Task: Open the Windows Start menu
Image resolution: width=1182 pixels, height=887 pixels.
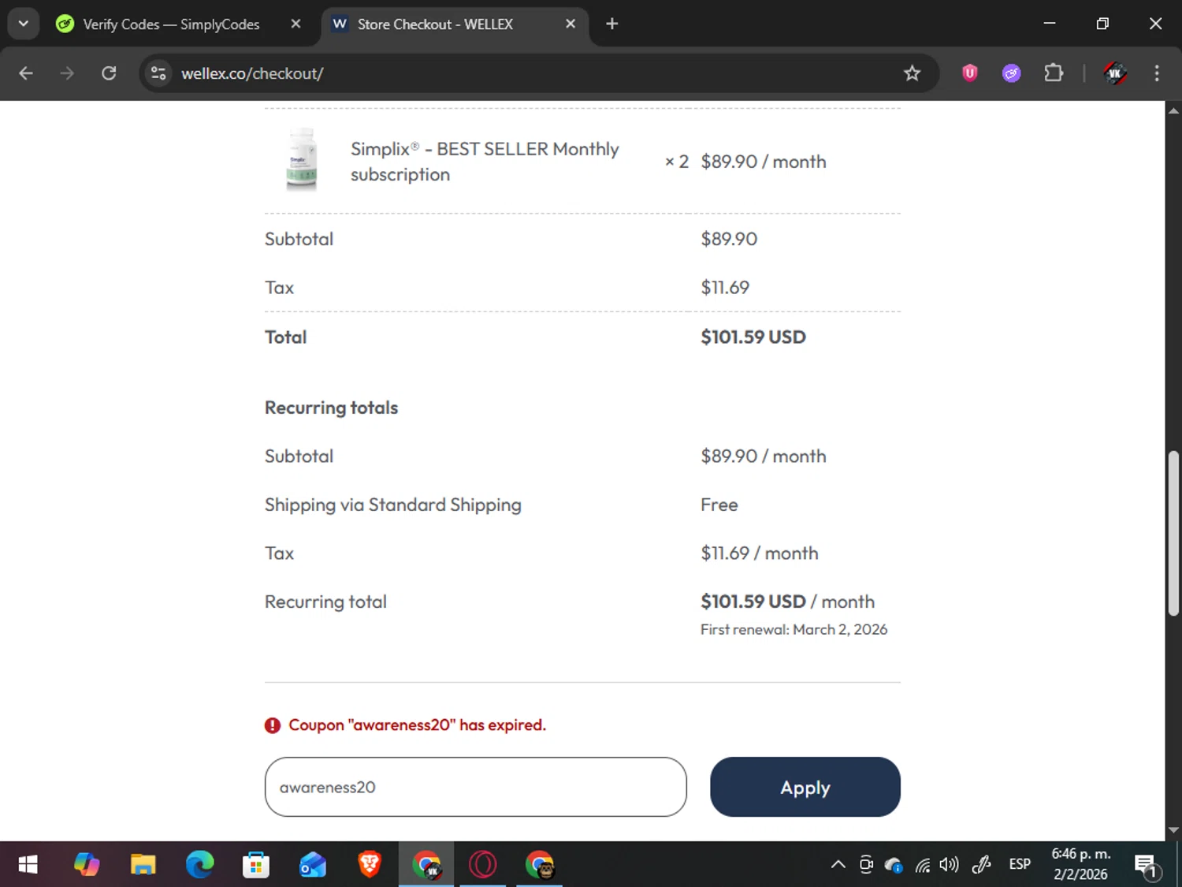Action: point(28,865)
